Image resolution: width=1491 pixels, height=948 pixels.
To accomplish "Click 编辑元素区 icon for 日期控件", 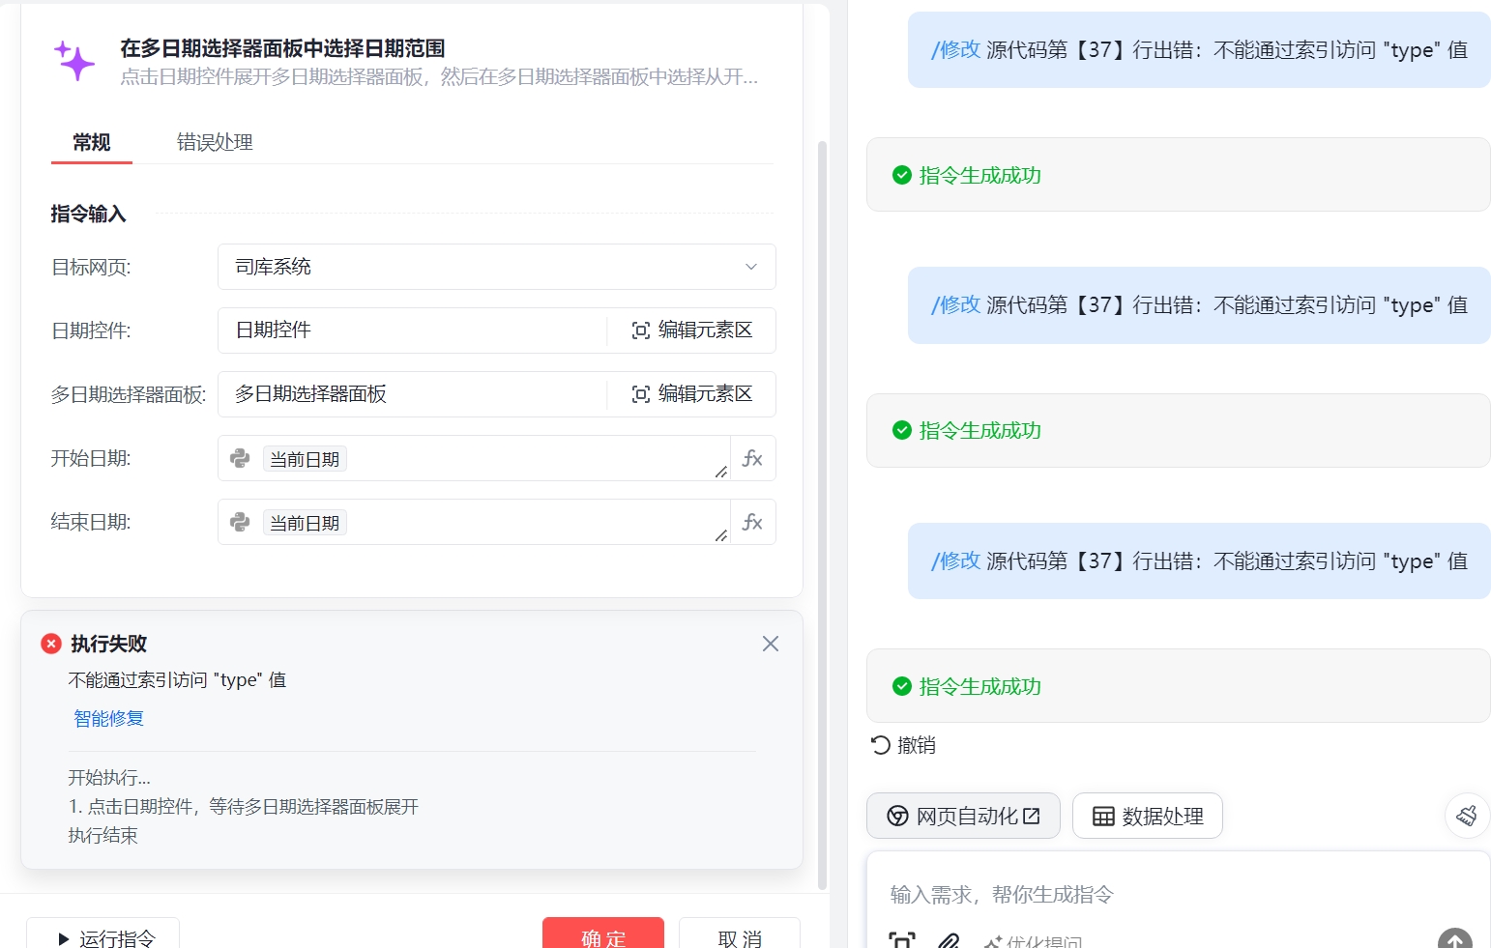I will 640,330.
